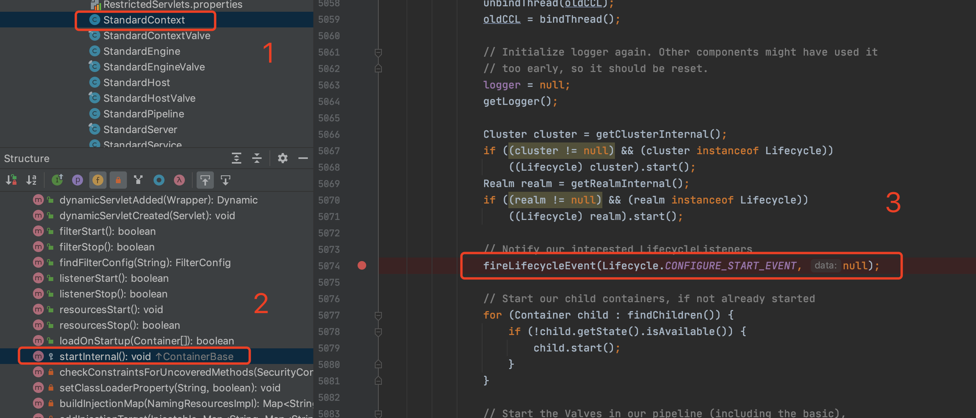Open StandardHostValve class
This screenshot has height=418, width=976.
[x=149, y=98]
